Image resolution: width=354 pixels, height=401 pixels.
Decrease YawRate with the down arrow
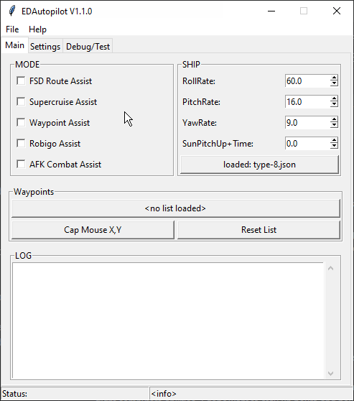(334, 125)
